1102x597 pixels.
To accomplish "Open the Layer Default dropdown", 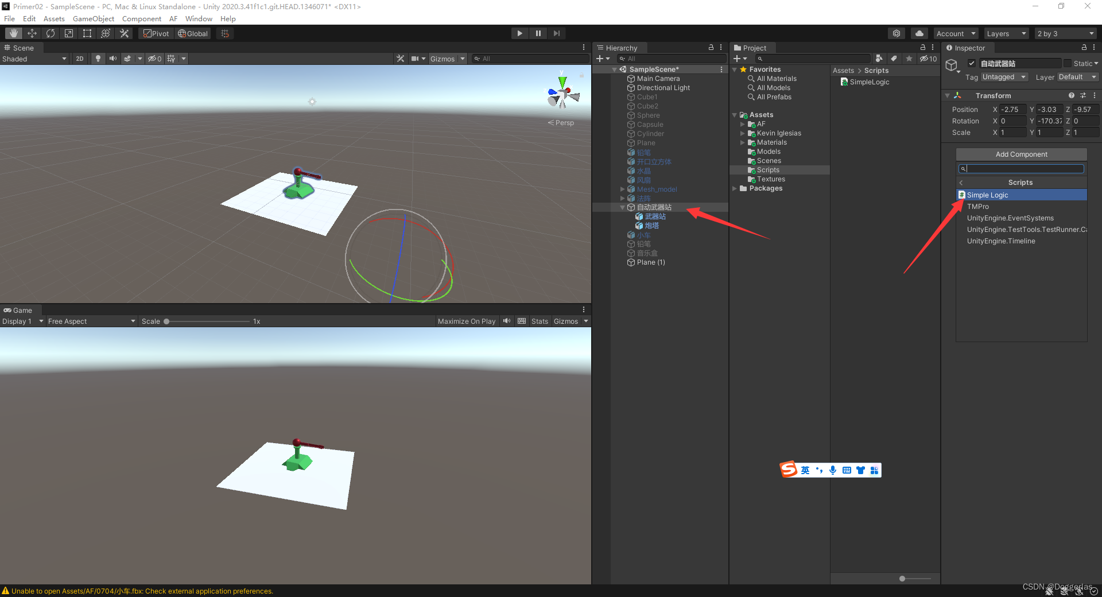I will click(x=1077, y=77).
